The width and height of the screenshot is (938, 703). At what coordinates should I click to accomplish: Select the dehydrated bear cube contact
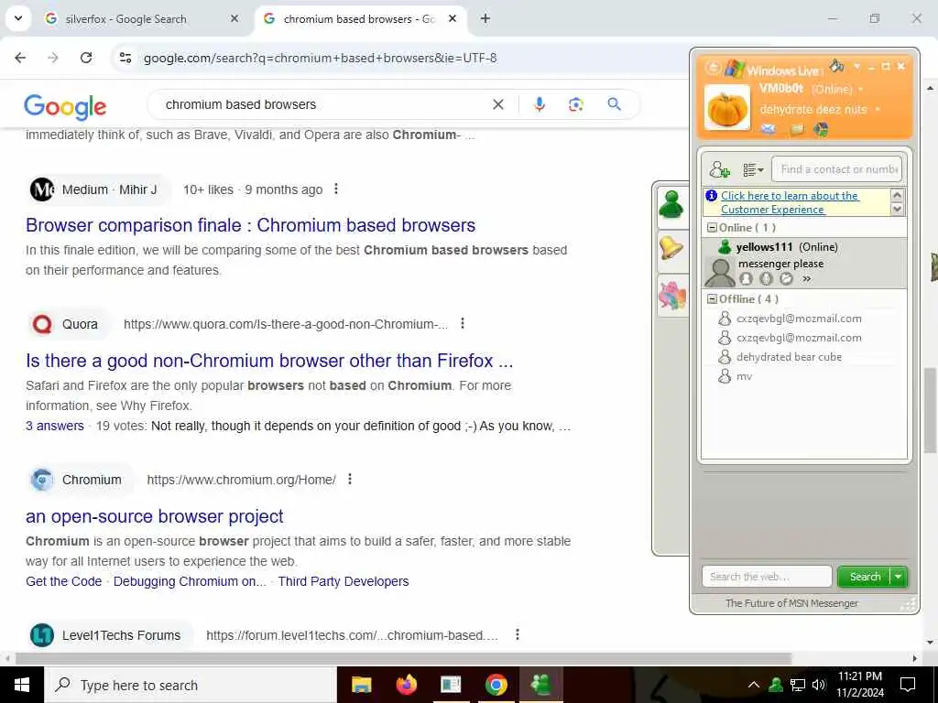click(x=789, y=357)
